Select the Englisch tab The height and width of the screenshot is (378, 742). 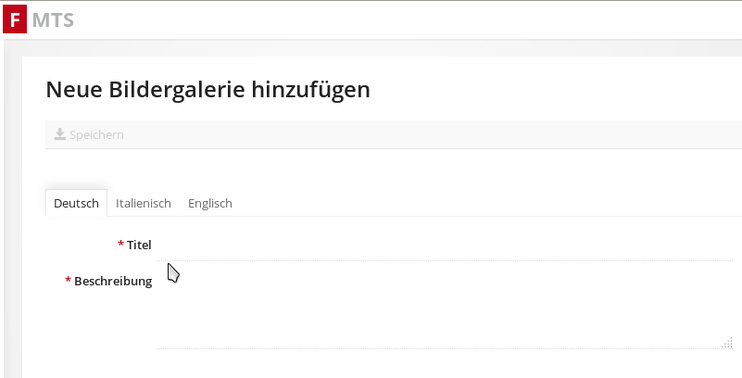(x=209, y=203)
